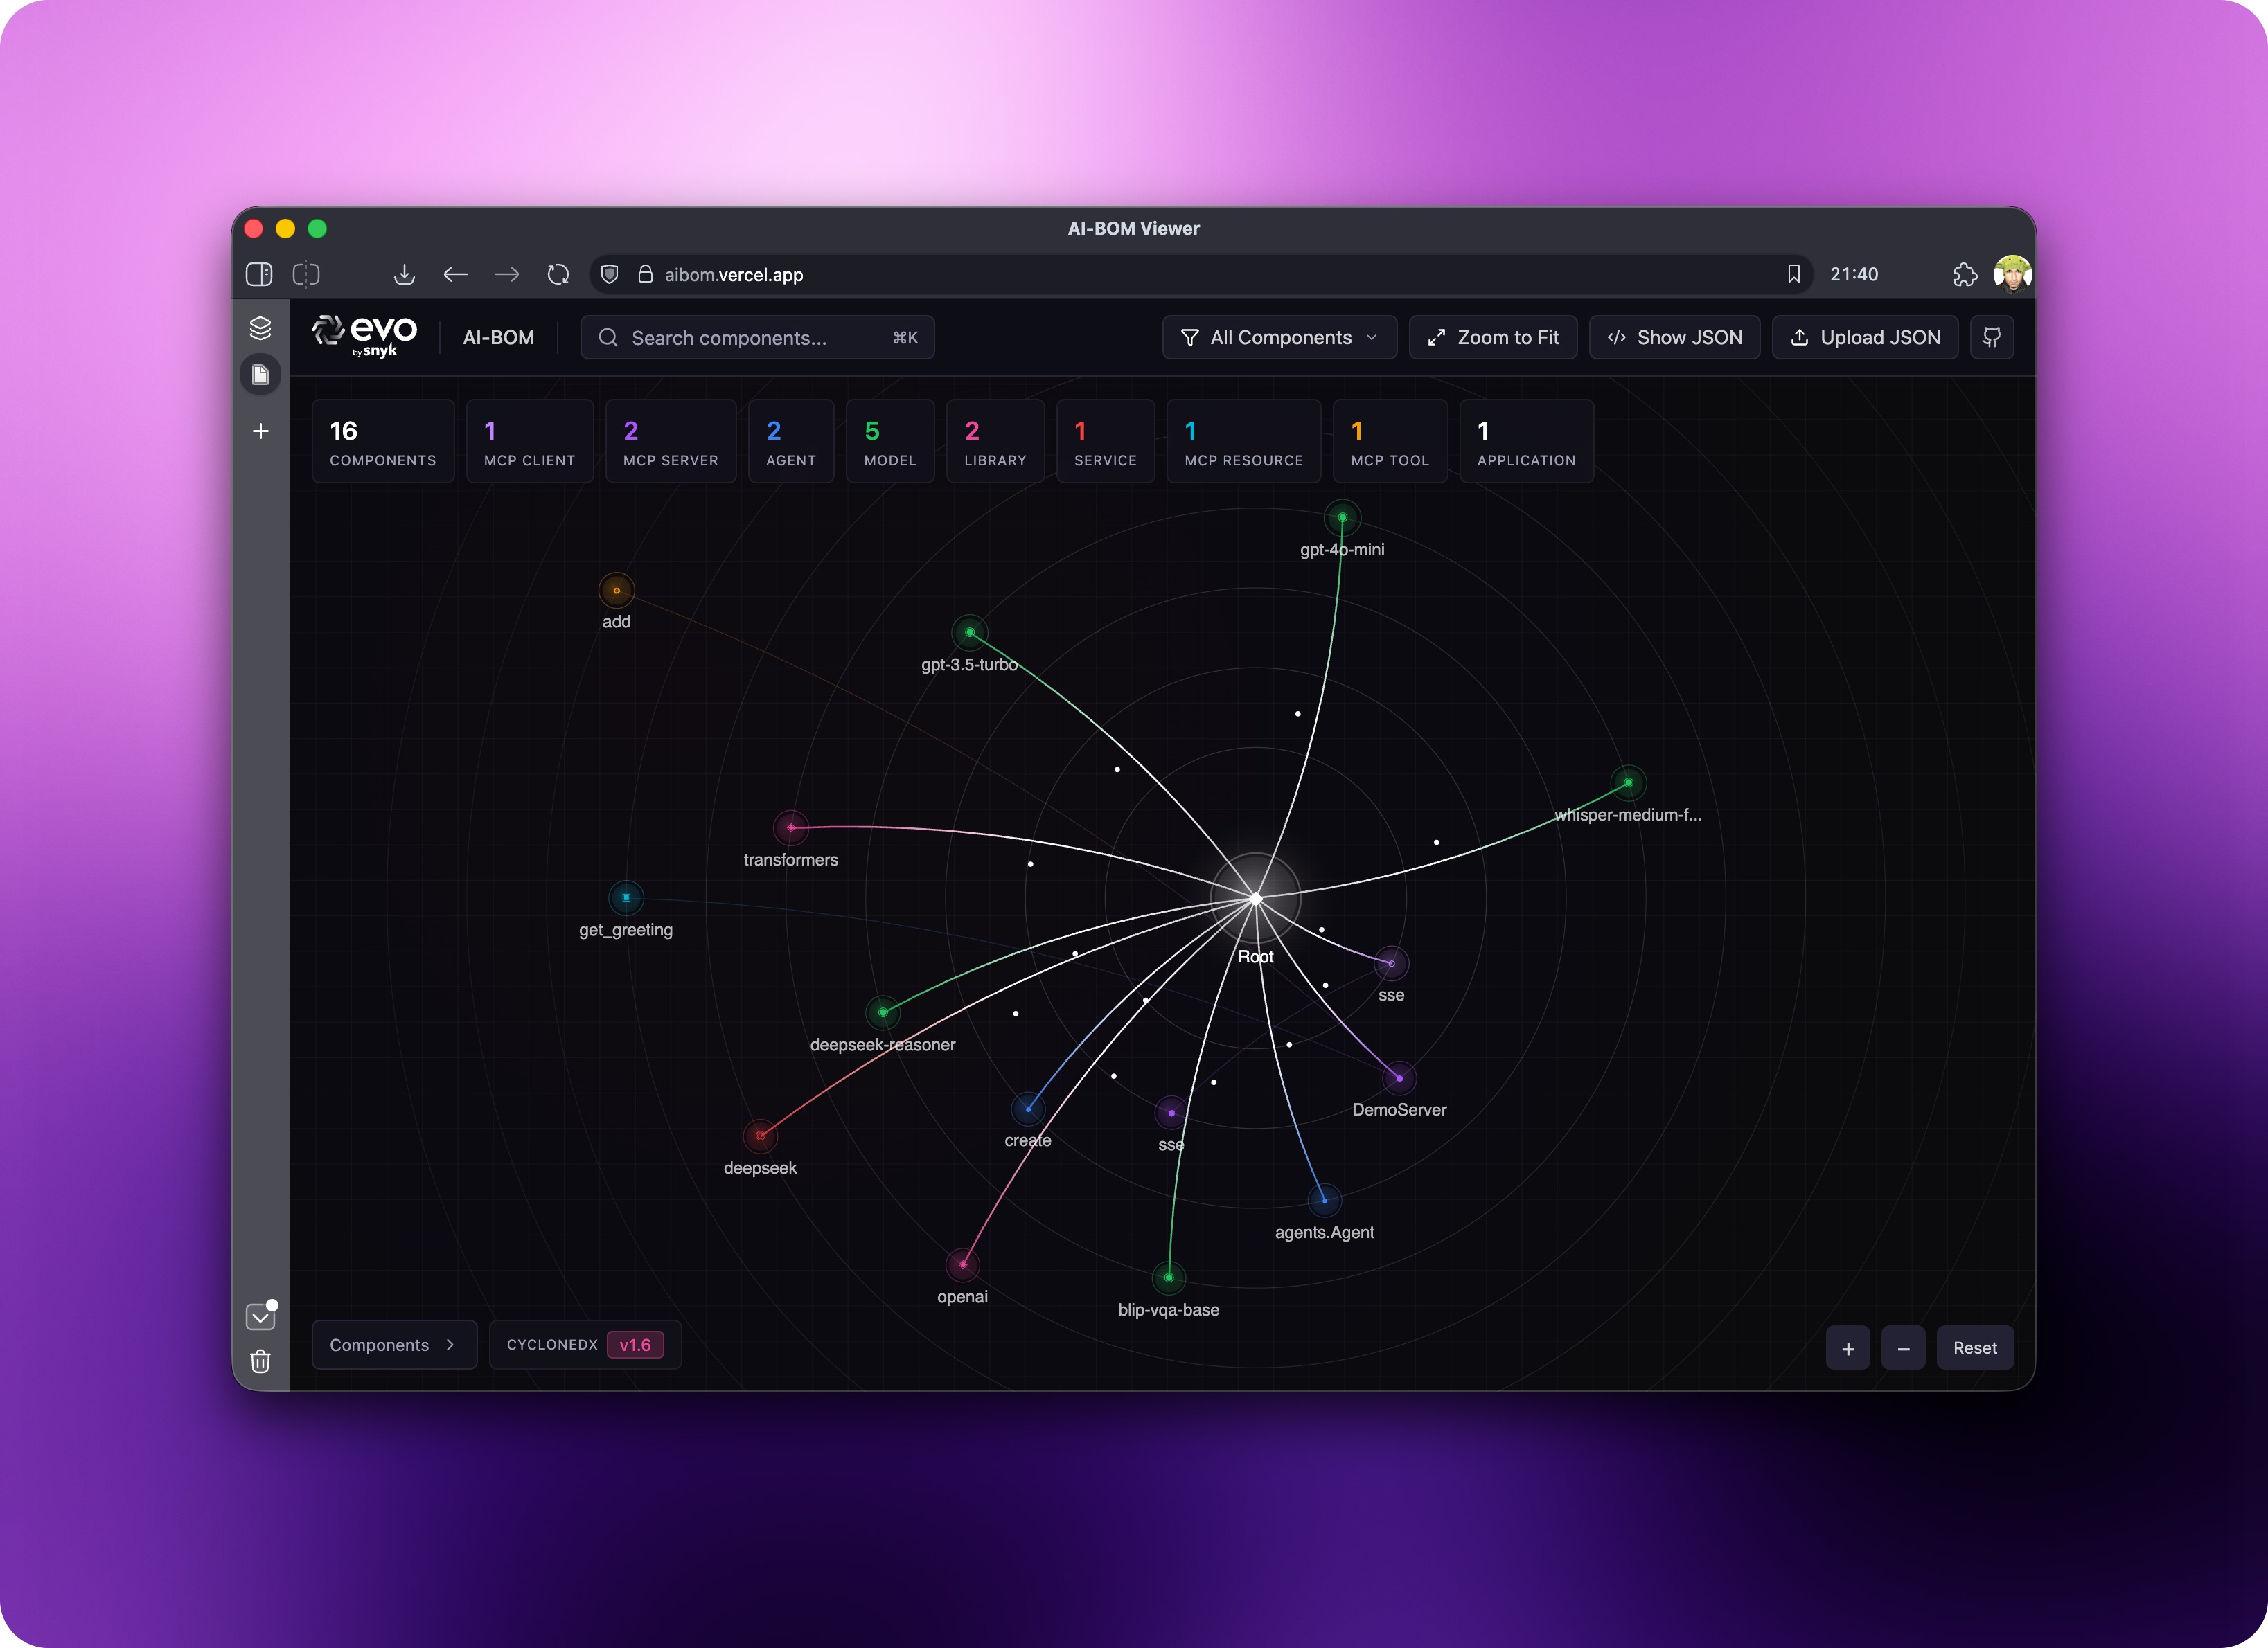This screenshot has height=1648, width=2268.
Task: Toggle the split view icon
Action: point(306,274)
